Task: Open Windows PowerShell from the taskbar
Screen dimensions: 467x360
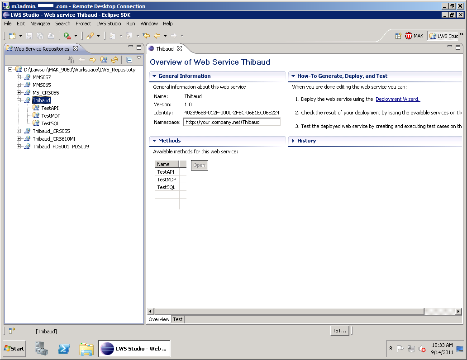Action: [64, 349]
